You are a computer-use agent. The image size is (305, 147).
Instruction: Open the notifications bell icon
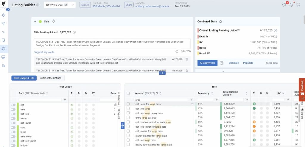click(291, 5)
